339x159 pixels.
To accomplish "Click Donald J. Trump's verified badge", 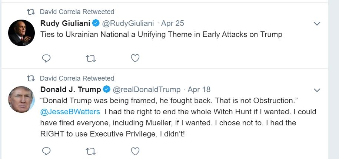I will tap(106, 89).
